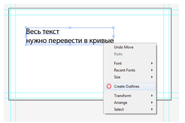The image size is (185, 123).
Task: Click the text 'нужно перевести в кривые'
Action: coord(70,41)
